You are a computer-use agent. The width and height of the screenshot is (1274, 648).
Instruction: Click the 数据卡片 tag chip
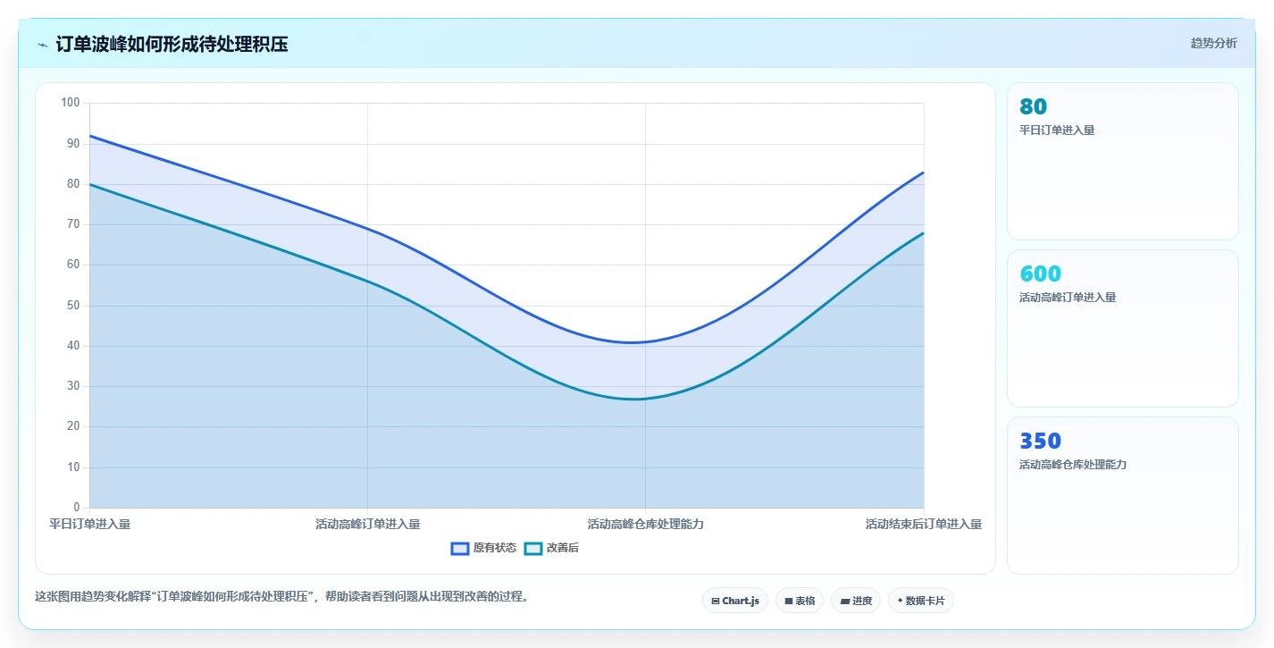[920, 601]
